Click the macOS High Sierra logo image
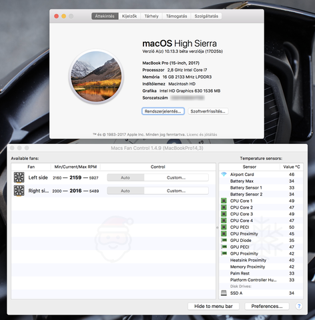This screenshot has width=315, height=320. [x=96, y=77]
